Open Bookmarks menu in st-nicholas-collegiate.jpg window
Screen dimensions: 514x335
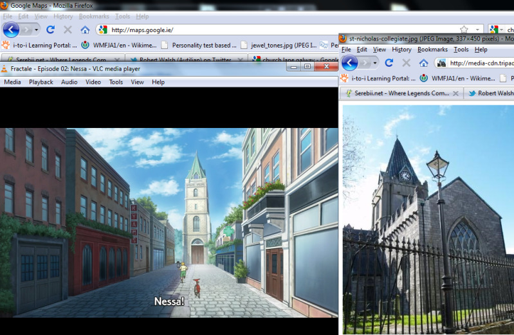click(x=432, y=50)
